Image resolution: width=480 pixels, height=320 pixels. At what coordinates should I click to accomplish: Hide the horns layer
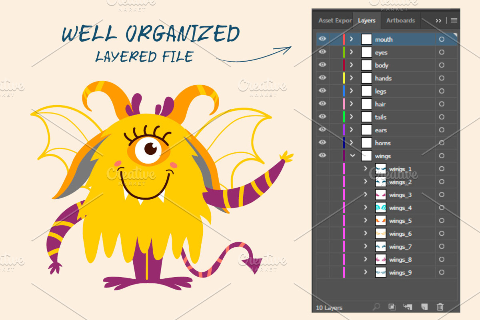click(x=322, y=142)
